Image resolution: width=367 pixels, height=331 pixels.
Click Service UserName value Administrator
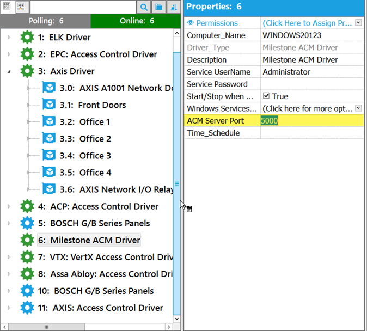pyautogui.click(x=286, y=72)
